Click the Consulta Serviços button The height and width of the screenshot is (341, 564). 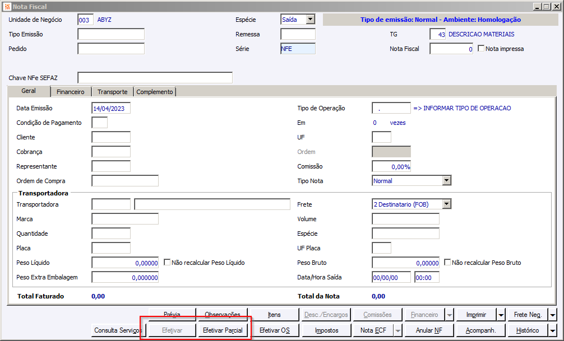(x=118, y=330)
